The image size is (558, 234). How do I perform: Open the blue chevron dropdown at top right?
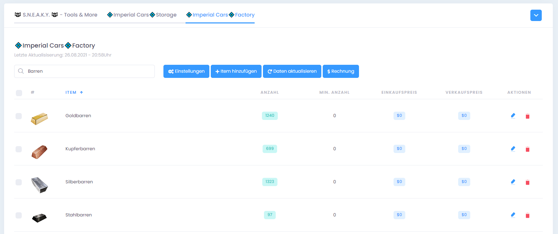(x=536, y=15)
